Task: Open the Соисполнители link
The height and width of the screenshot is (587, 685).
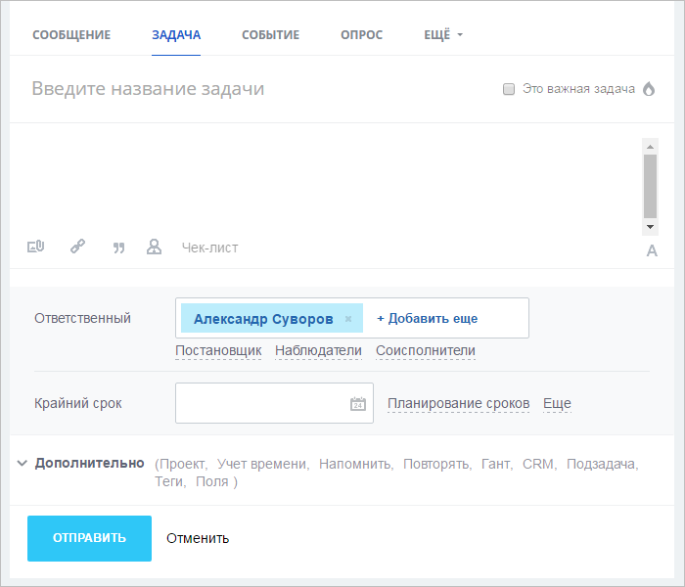Action: pyautogui.click(x=426, y=350)
